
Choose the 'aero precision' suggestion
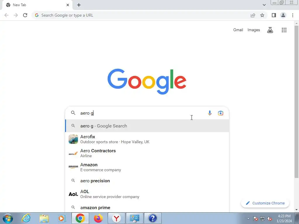click(147, 181)
